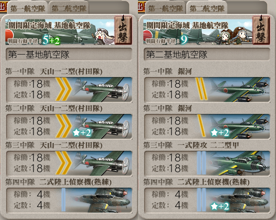
Task: Click blue double-bar proficiency icon on 一式陸攻
Action: click(201, 163)
